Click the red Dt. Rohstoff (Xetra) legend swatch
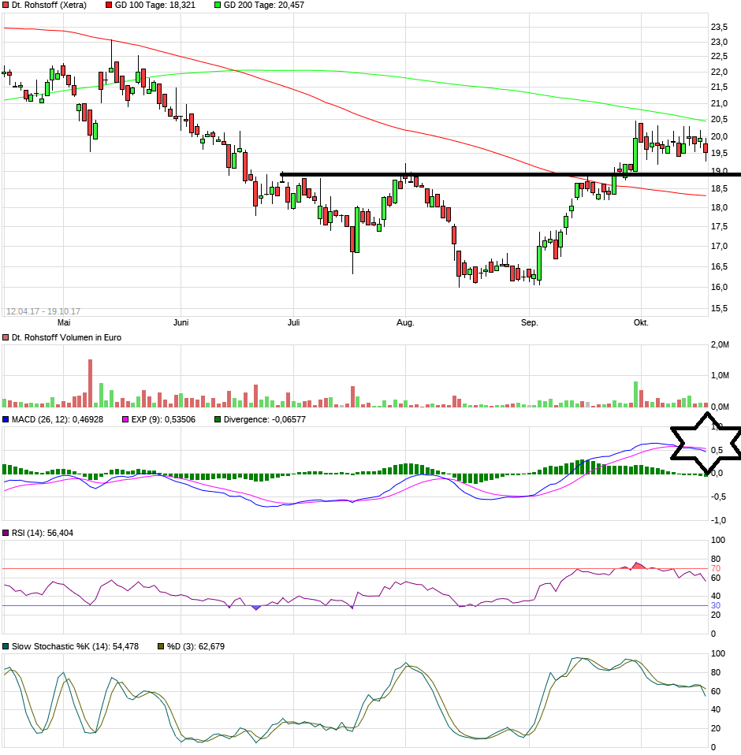 coord(6,5)
